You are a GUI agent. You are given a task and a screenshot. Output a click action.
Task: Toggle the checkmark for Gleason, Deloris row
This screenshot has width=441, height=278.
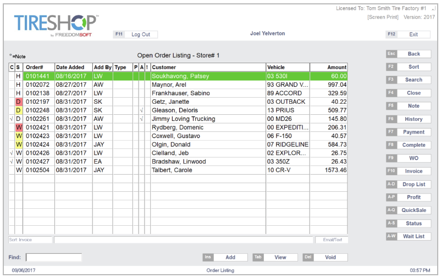coord(141,110)
